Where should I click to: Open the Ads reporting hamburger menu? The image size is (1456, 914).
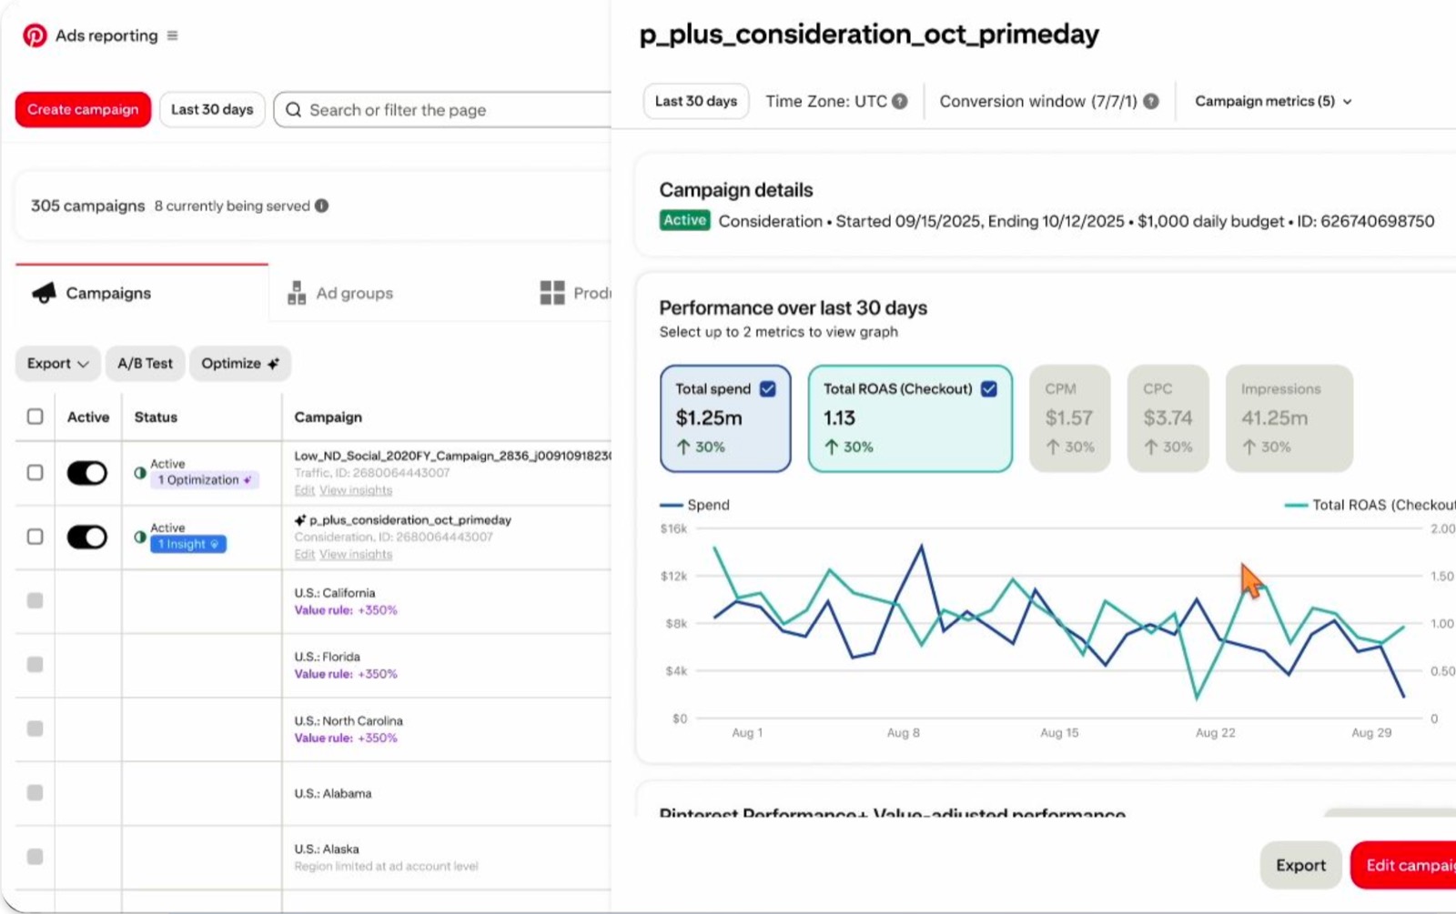(172, 35)
